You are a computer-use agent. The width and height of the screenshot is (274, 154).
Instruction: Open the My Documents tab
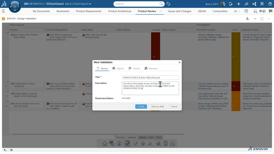[41, 11]
